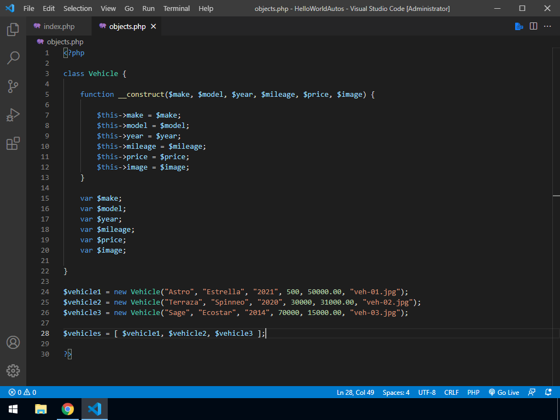Click Go Live in the status bar
560x420 pixels.
(504, 392)
